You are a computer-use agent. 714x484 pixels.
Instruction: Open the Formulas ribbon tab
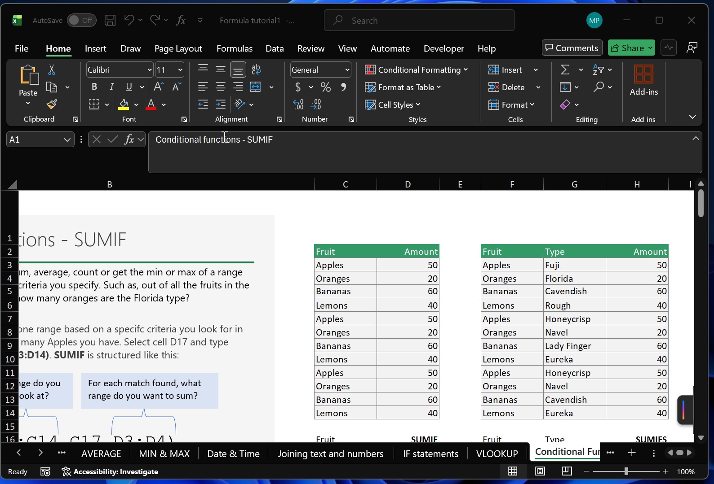[x=235, y=48]
